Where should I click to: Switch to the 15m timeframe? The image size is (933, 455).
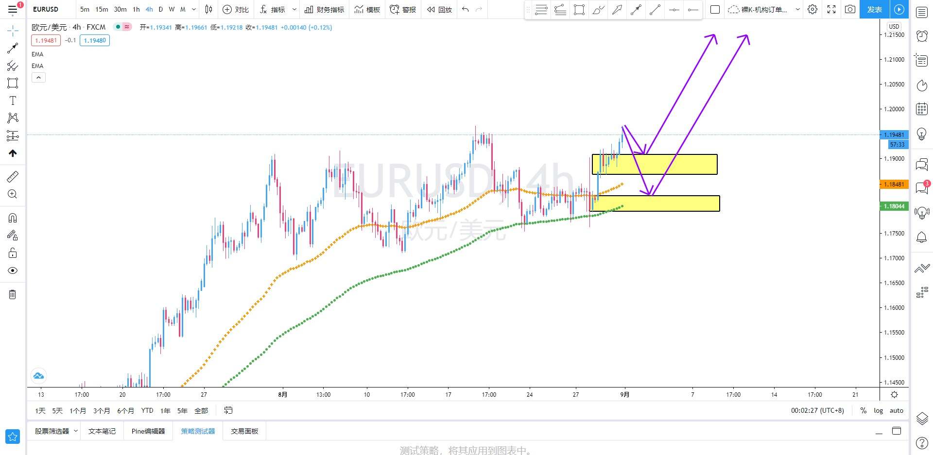102,9
